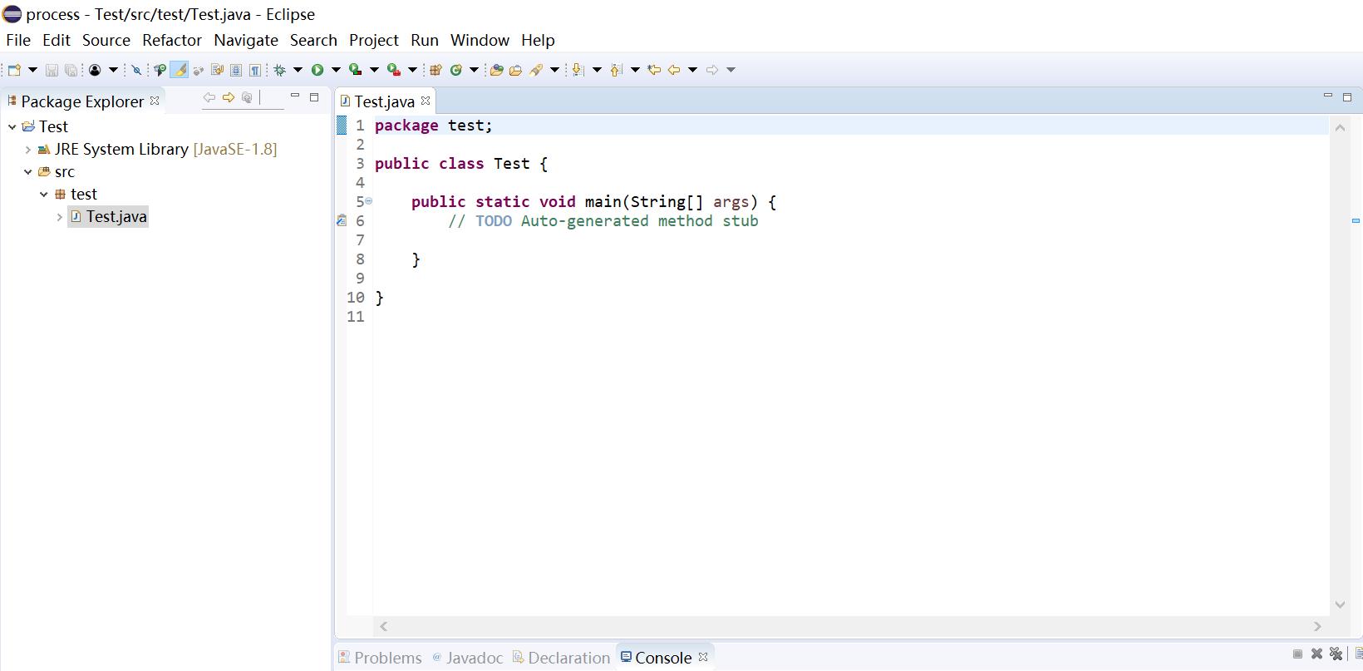Run the program with green play icon
Viewport: 1363px width, 671px height.
(x=317, y=70)
